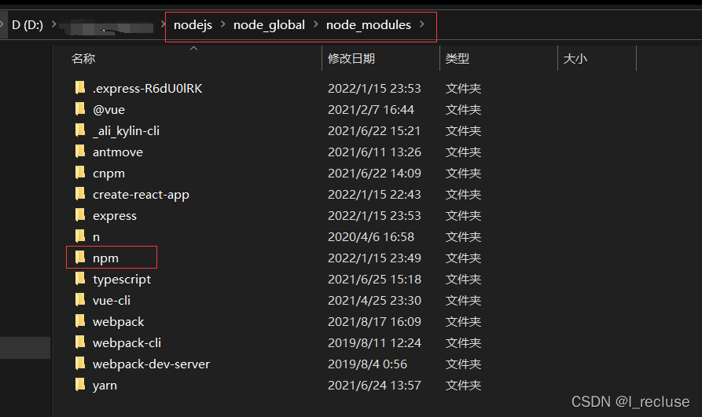
Task: Select the webpack-cli folder name
Action: 127,343
